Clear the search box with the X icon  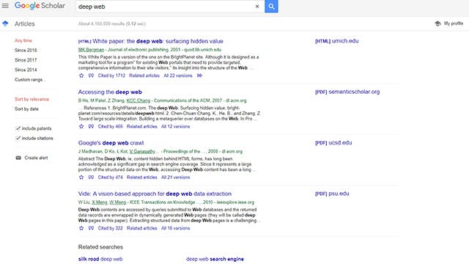tap(257, 7)
